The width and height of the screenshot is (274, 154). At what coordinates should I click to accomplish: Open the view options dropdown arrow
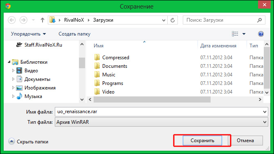click(244, 34)
